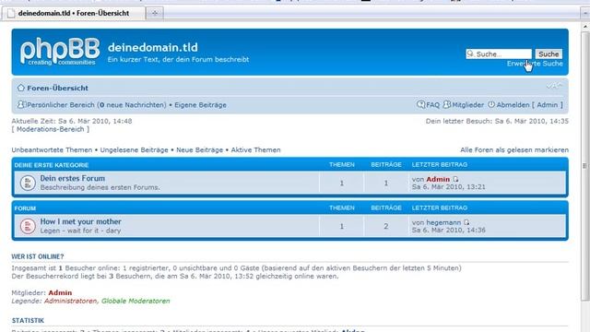This screenshot has height=332, width=590.
Task: Open Neue Beiträge link
Action: (199, 149)
